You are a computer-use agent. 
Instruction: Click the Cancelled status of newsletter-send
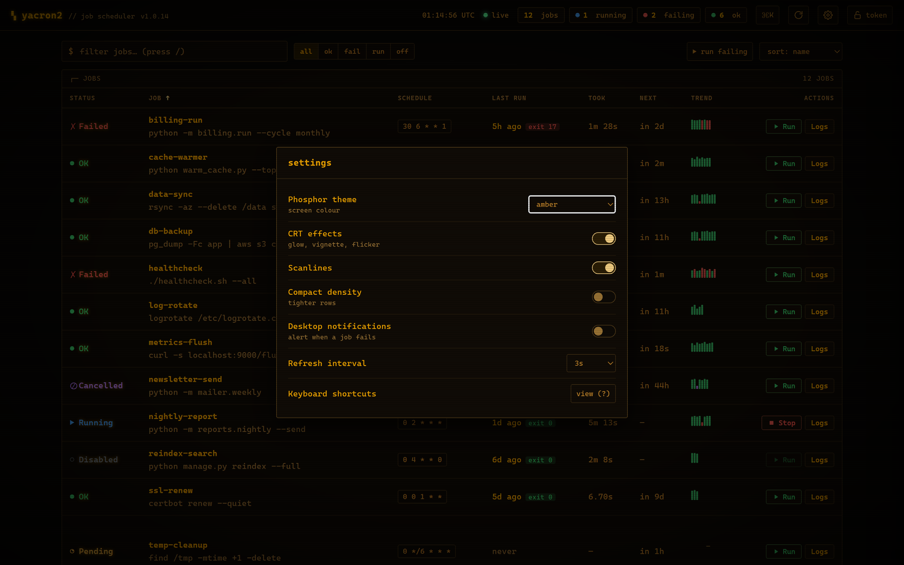tap(96, 386)
